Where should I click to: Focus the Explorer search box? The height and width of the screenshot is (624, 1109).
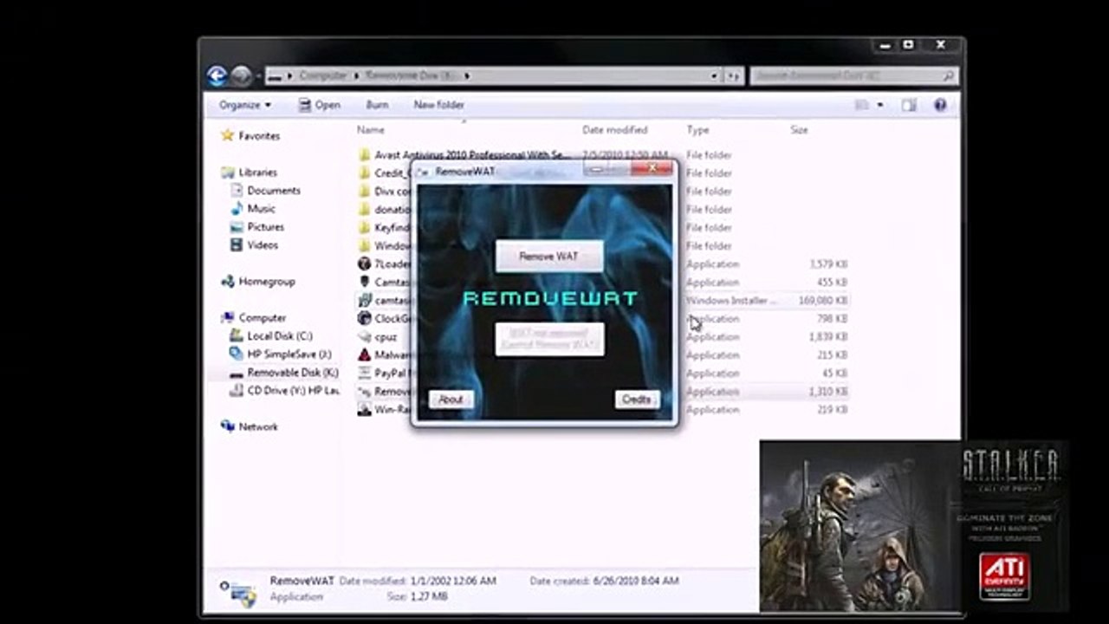pyautogui.click(x=853, y=76)
